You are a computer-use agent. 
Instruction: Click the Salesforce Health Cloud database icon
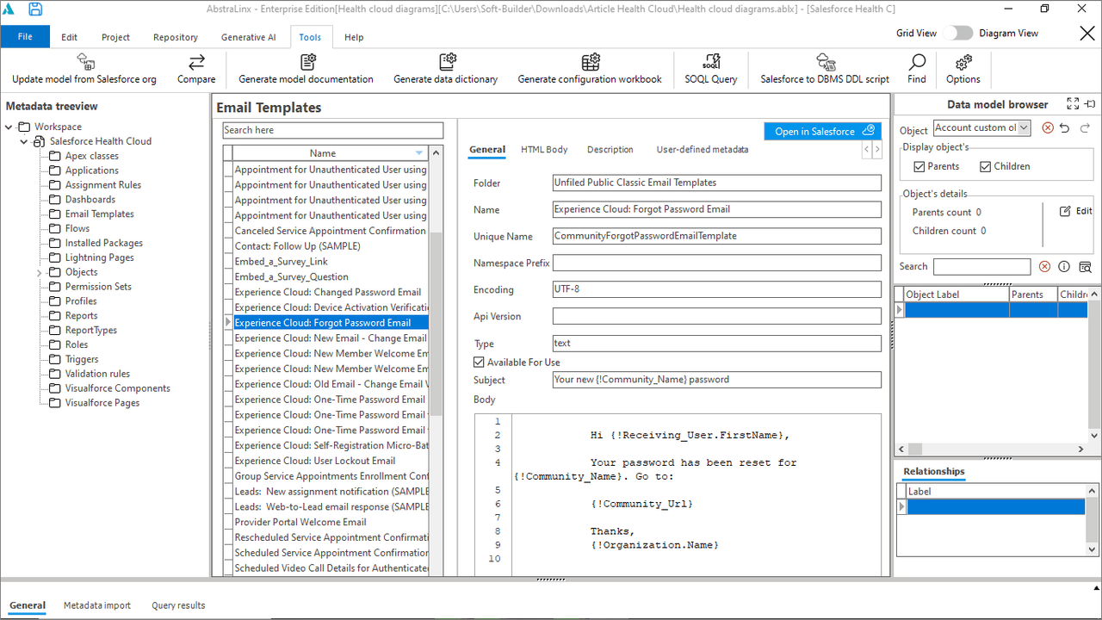[40, 141]
